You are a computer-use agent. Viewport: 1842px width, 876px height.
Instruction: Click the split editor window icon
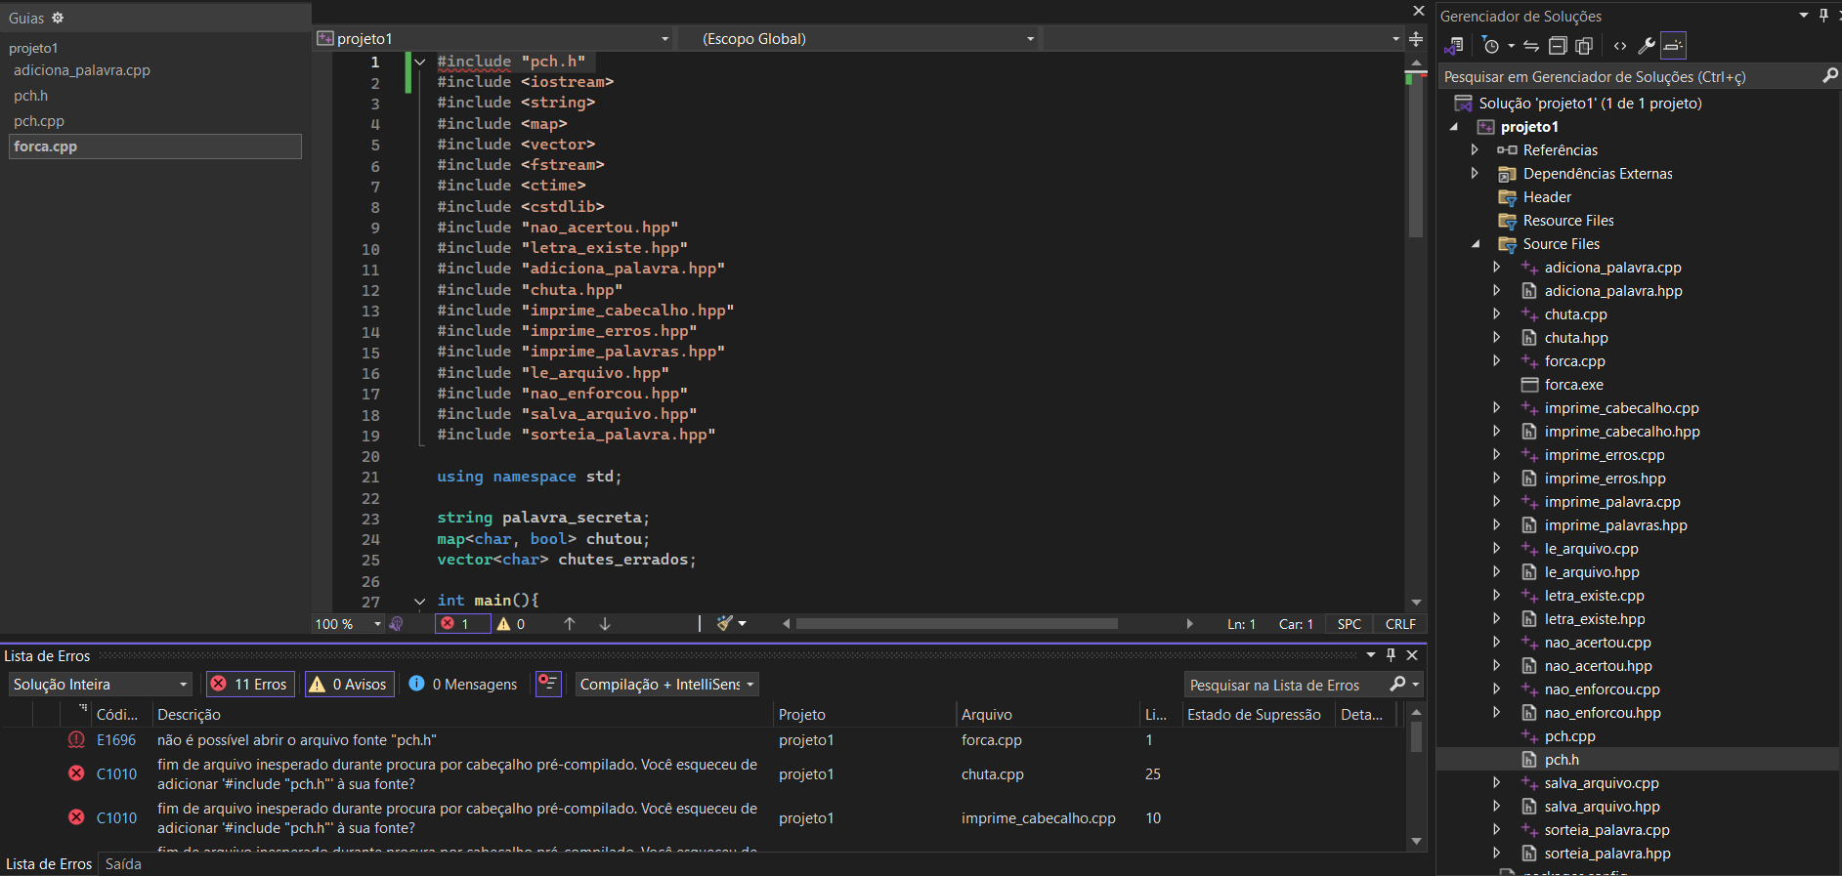pos(1416,39)
